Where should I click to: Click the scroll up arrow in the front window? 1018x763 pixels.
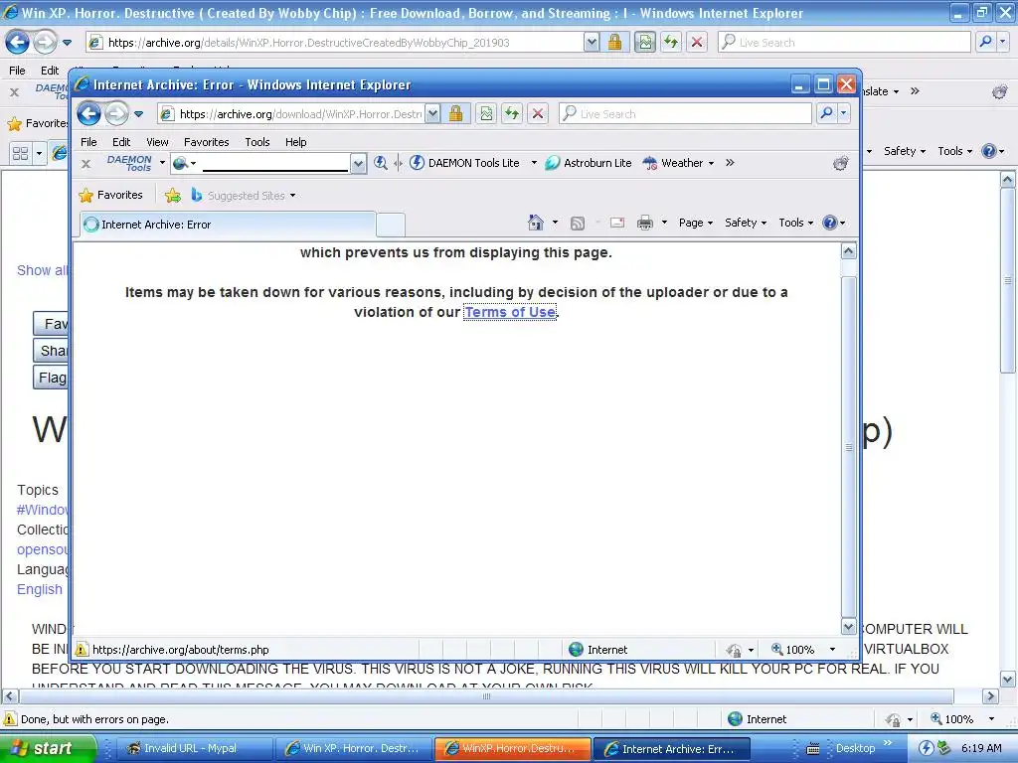point(849,251)
